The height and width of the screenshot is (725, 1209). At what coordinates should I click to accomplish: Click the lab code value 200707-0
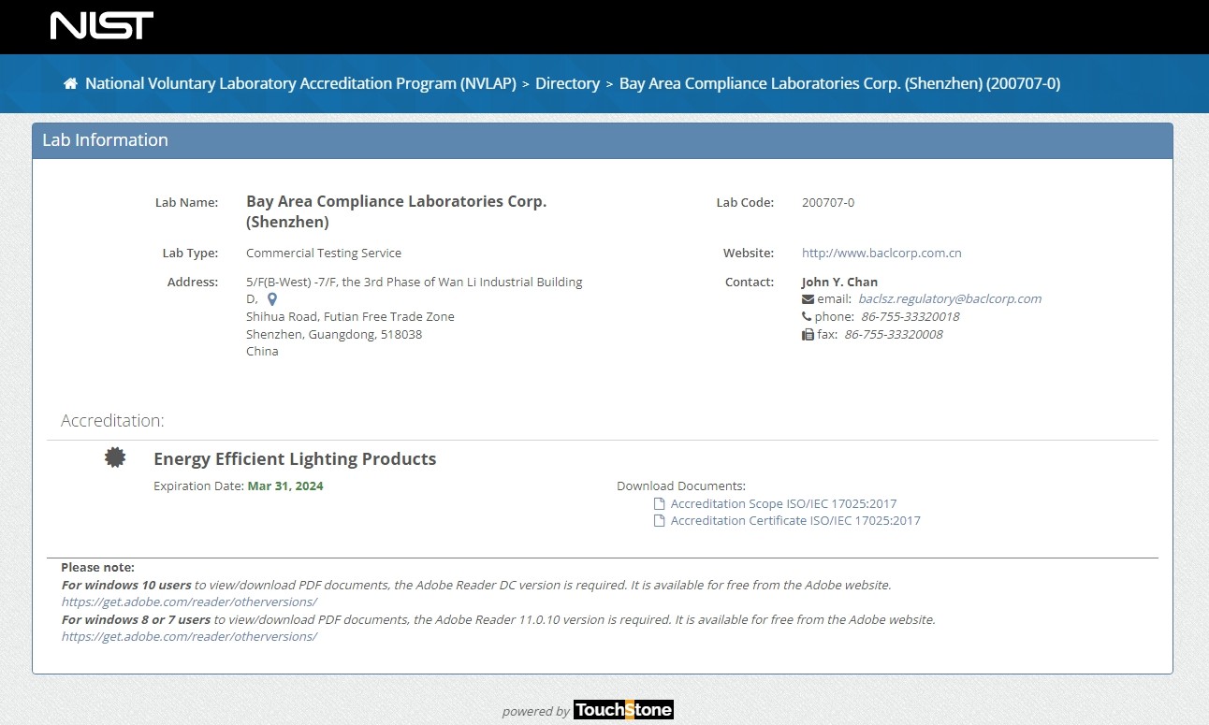coord(828,202)
